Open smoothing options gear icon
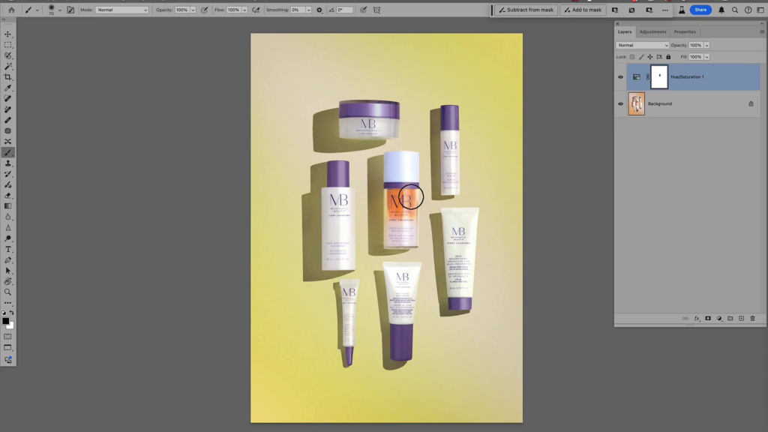The width and height of the screenshot is (768, 432). [x=319, y=10]
